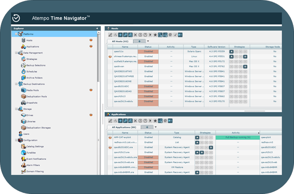Add a new tab in the Applications panel
Screen dimensions: 294x194
click(147, 127)
